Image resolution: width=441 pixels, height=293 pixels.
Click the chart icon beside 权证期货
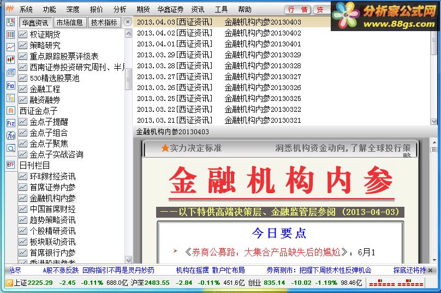tap(23, 34)
